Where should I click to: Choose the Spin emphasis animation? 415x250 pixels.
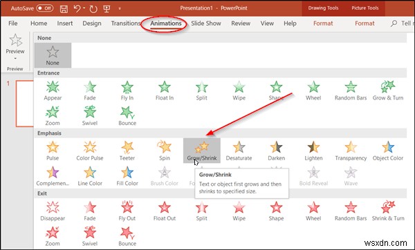pyautogui.click(x=165, y=151)
